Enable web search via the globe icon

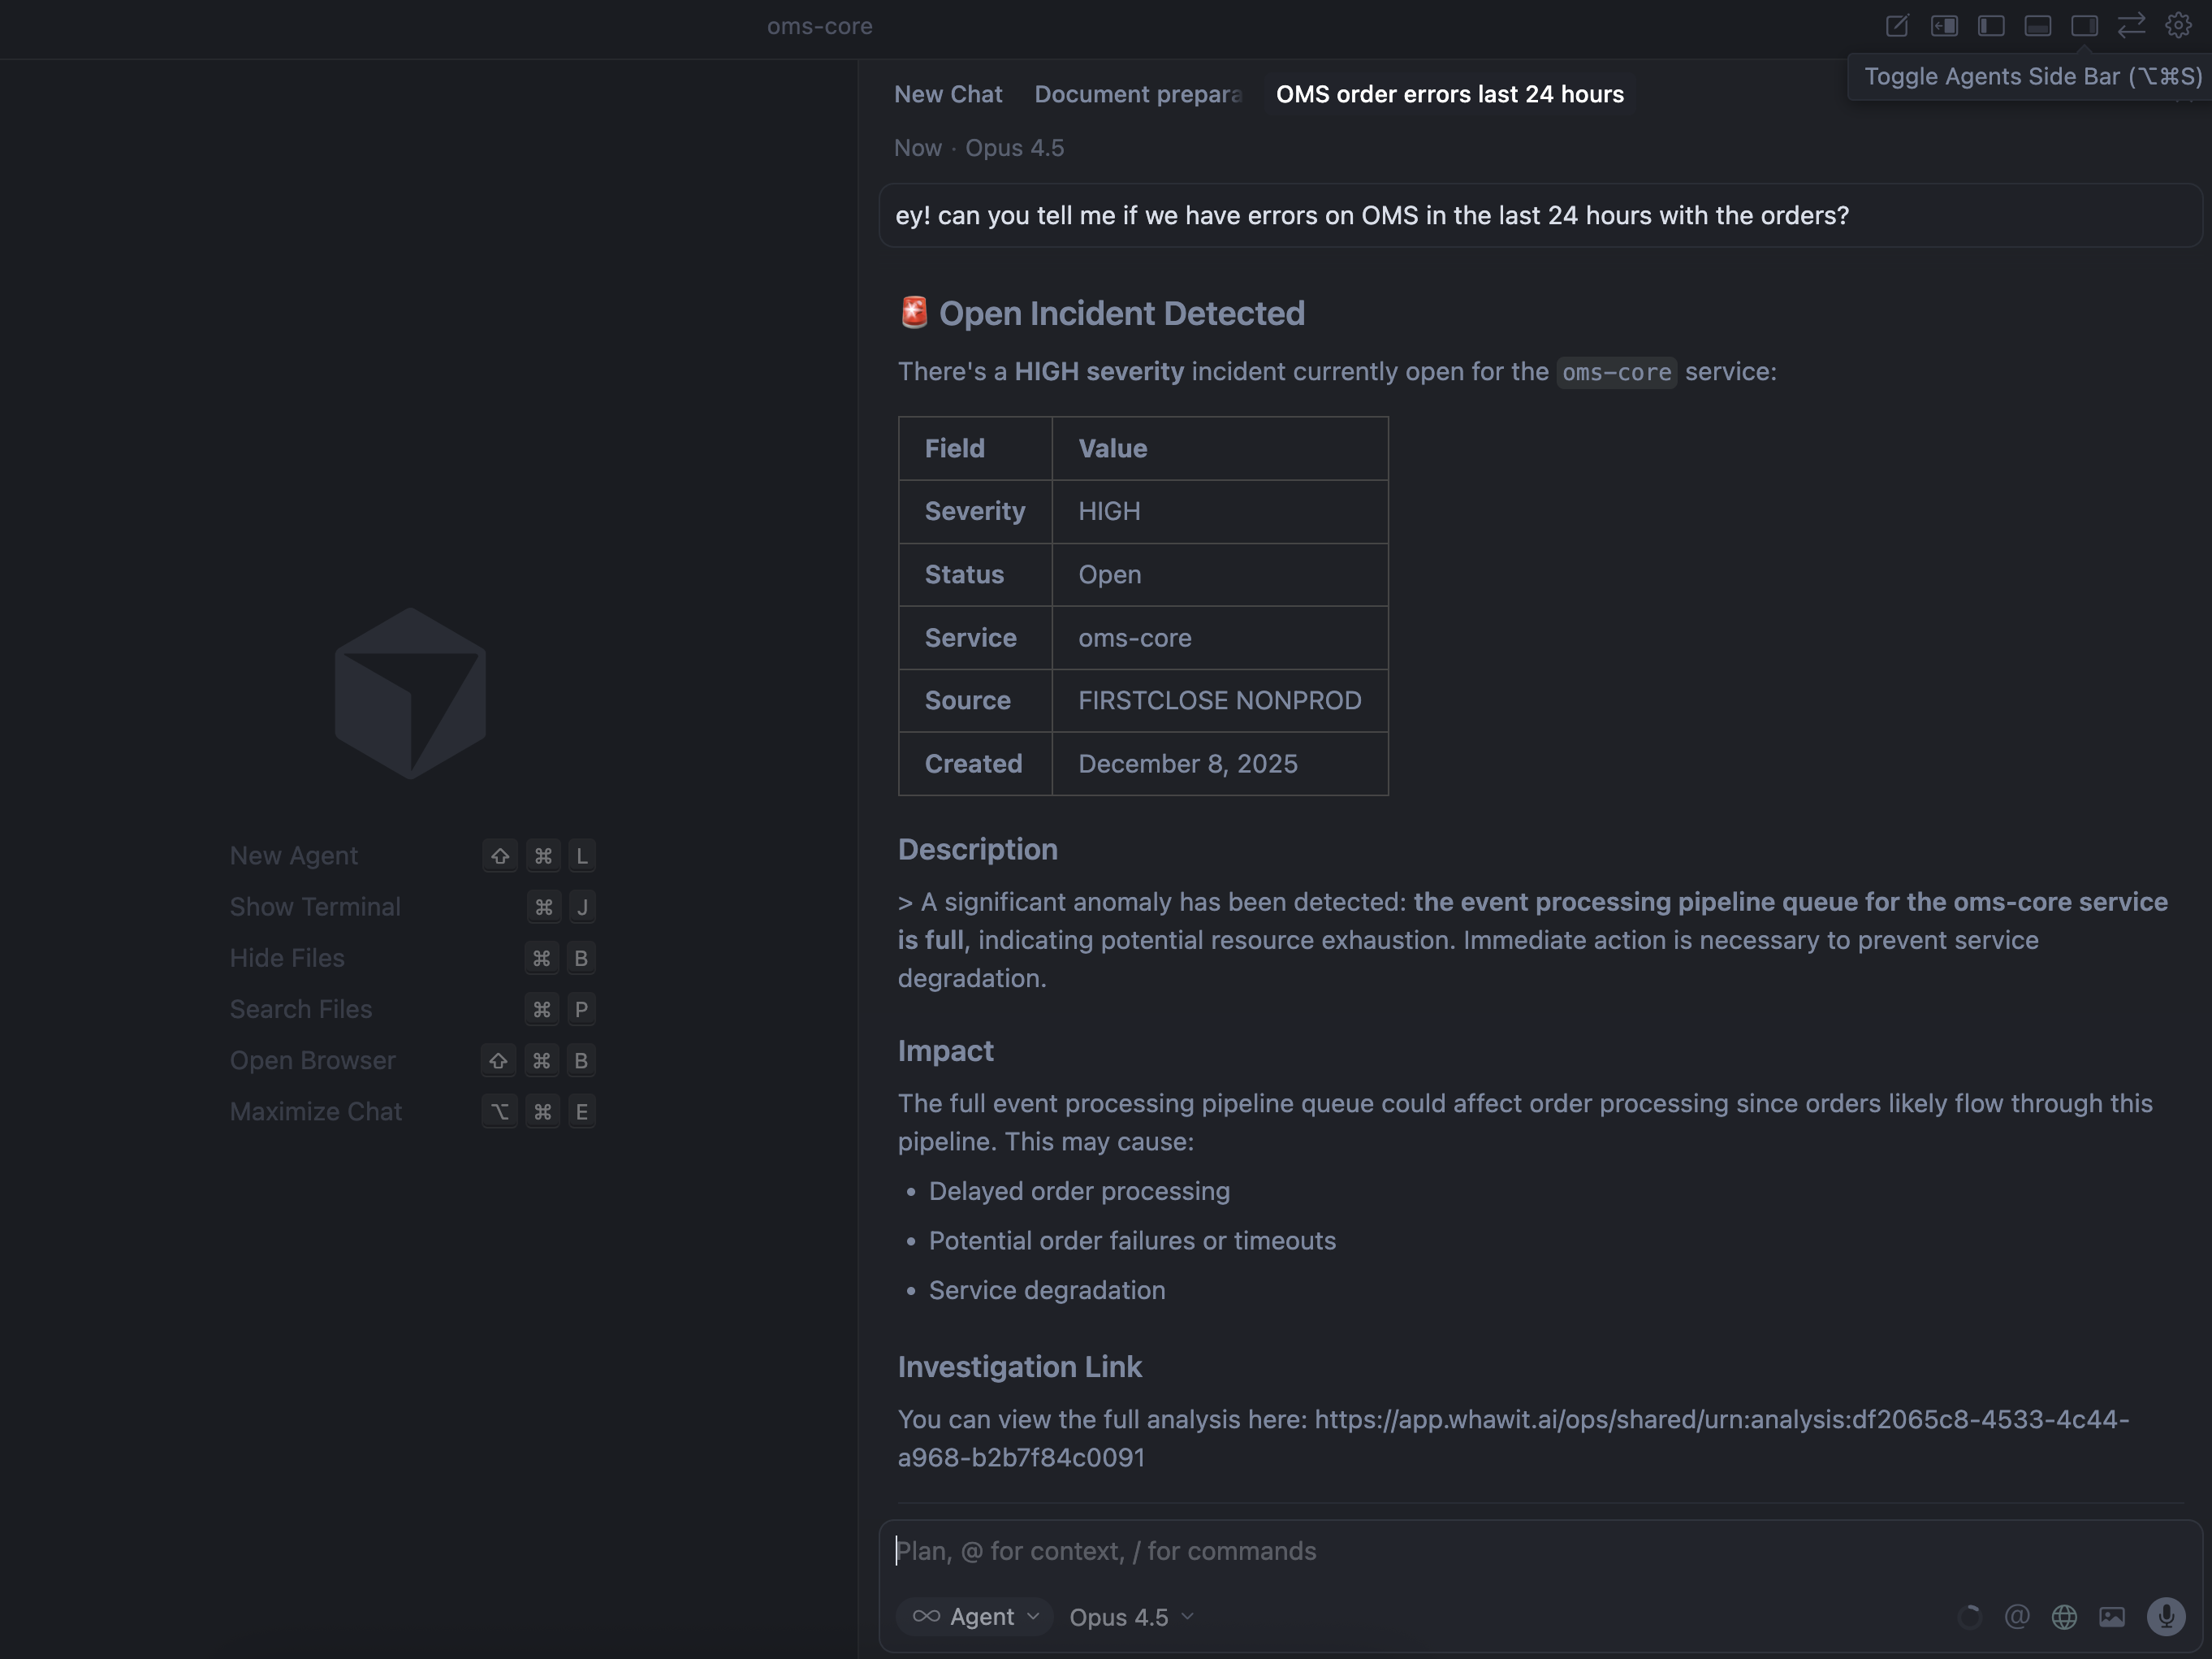point(2065,1617)
